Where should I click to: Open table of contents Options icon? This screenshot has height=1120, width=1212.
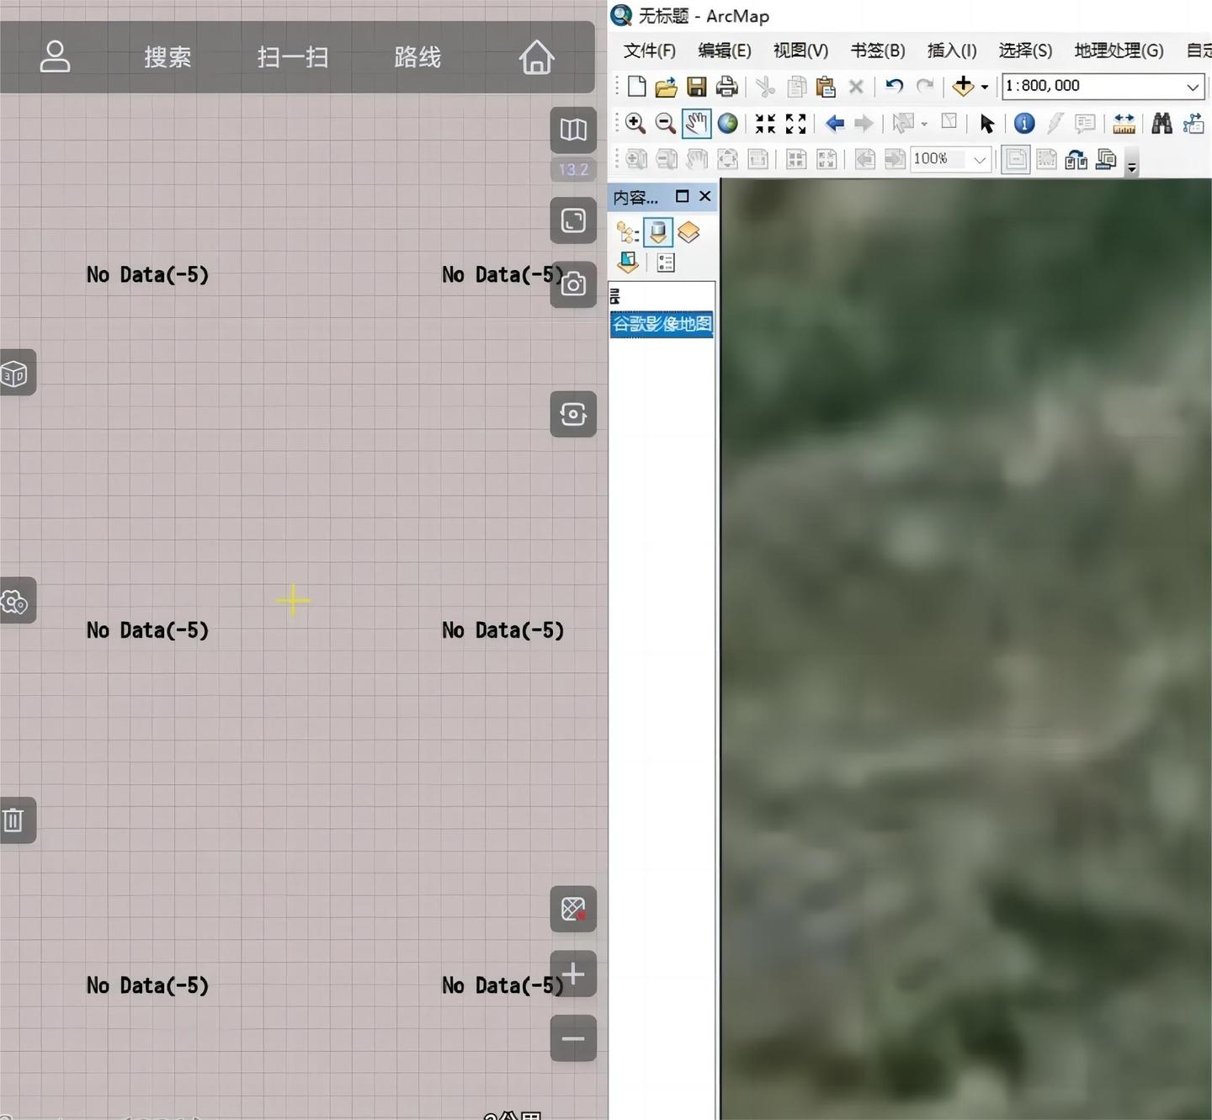tap(666, 263)
